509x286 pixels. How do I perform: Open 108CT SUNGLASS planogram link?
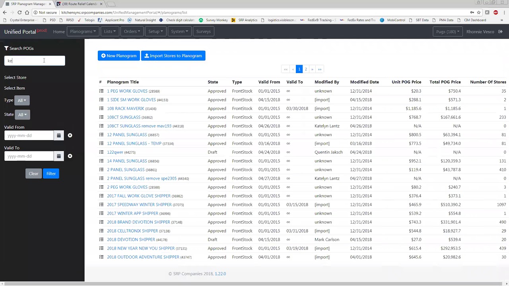coord(124,117)
